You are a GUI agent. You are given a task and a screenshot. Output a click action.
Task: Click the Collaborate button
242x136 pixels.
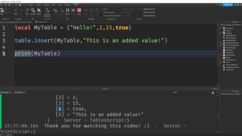[x=228, y=5]
